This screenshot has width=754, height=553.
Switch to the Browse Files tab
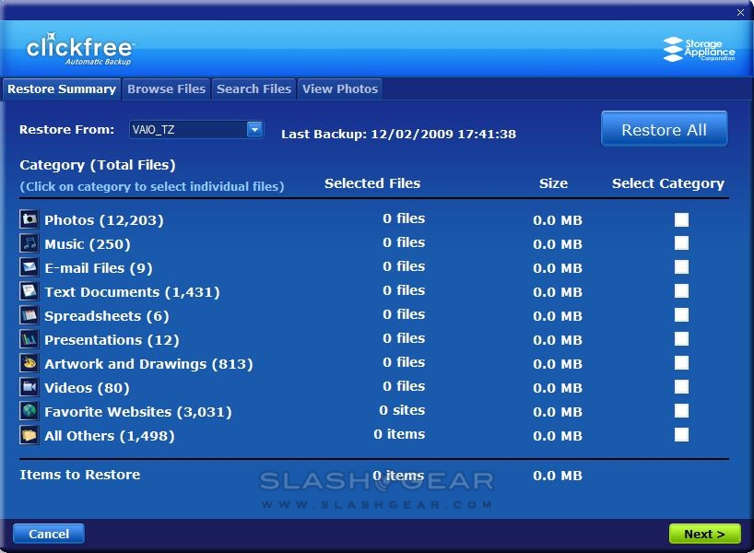click(166, 89)
